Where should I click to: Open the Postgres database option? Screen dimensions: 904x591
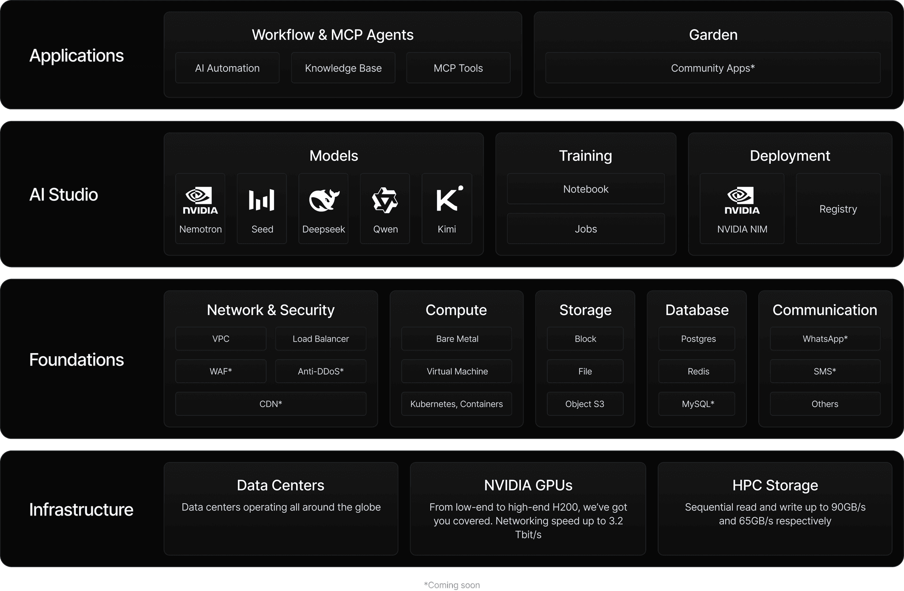(x=697, y=339)
